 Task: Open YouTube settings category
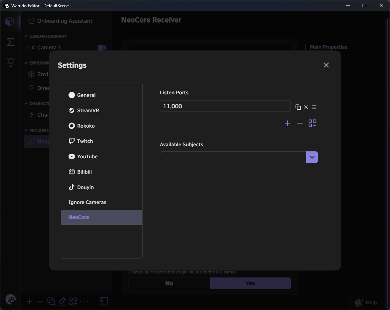click(x=101, y=156)
